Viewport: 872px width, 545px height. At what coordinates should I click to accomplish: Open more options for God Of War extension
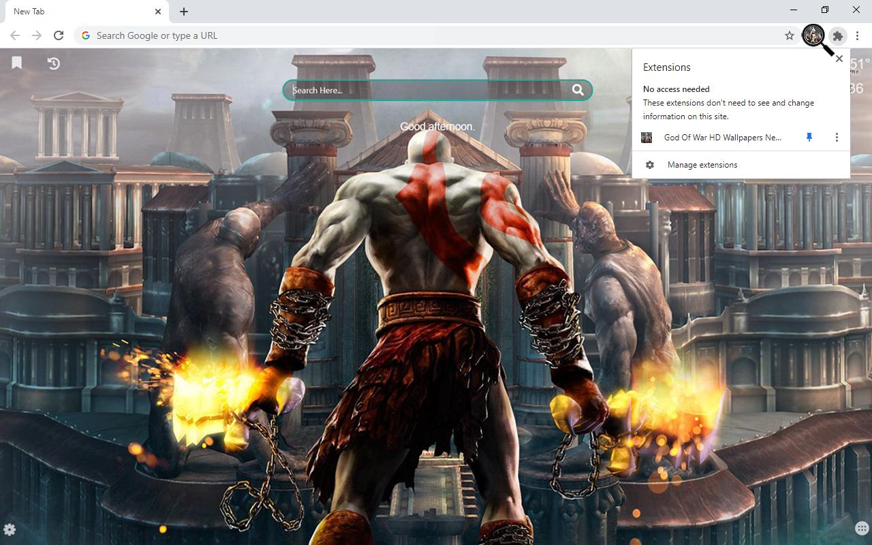click(837, 138)
